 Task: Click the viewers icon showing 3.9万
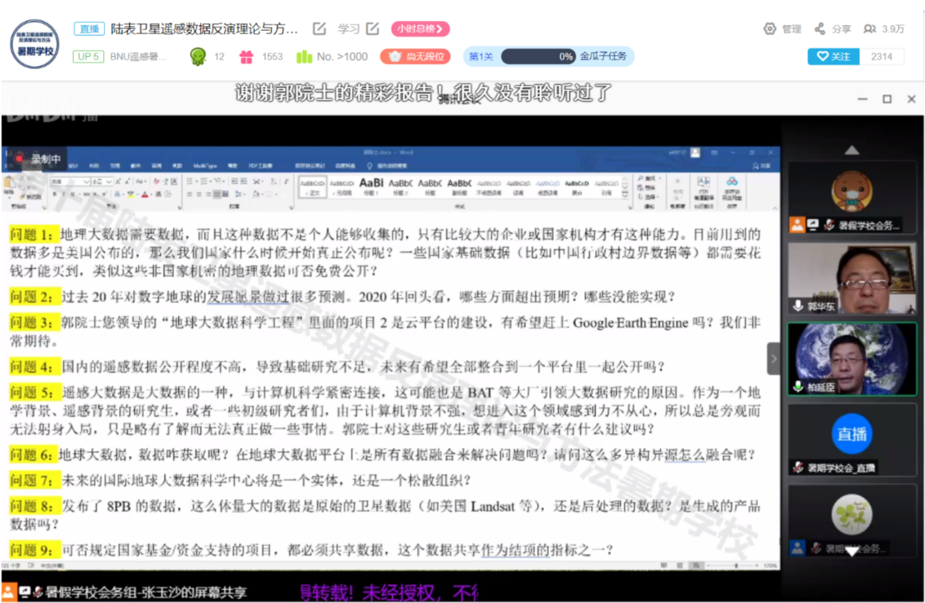(870, 29)
